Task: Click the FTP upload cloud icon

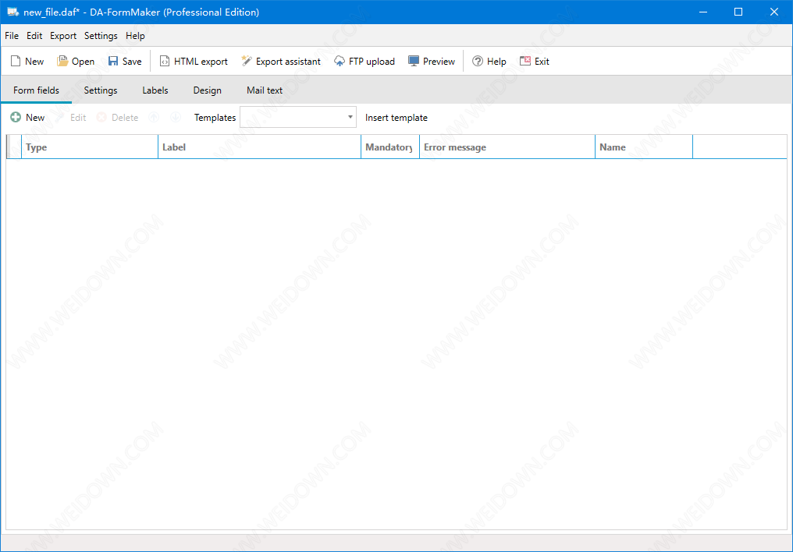Action: pos(340,62)
